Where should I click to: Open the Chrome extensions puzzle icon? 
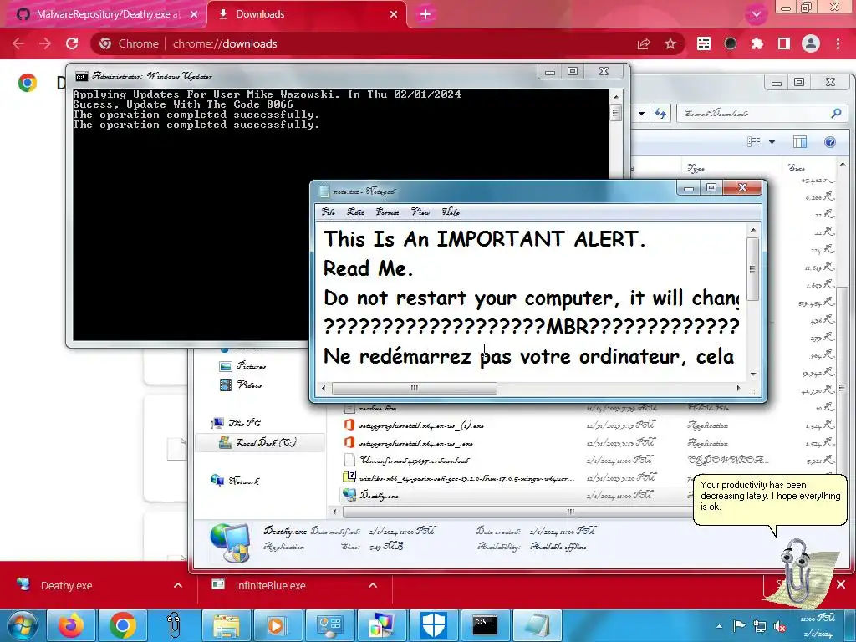pos(757,43)
